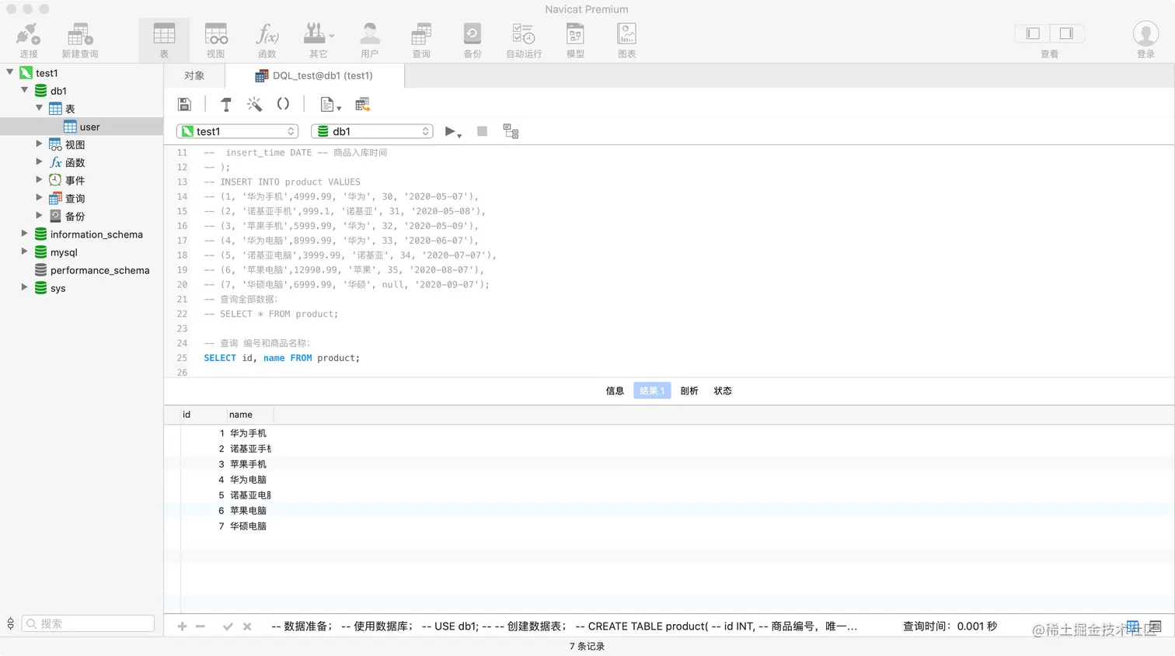The width and height of the screenshot is (1175, 656).
Task: Click line 25 SELECT statement in editor
Action: 282,358
